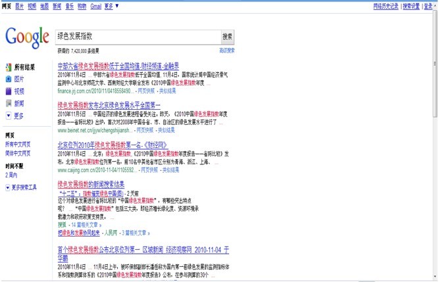Open 网页快照 for finance.jrj.com.cn result

(146, 91)
